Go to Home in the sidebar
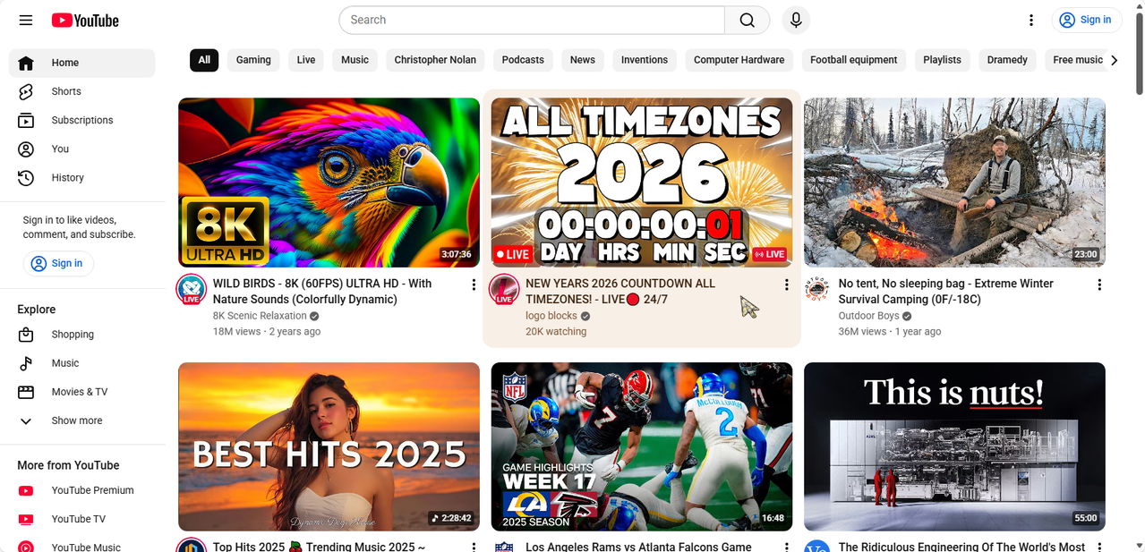This screenshot has height=552, width=1145. [x=82, y=63]
